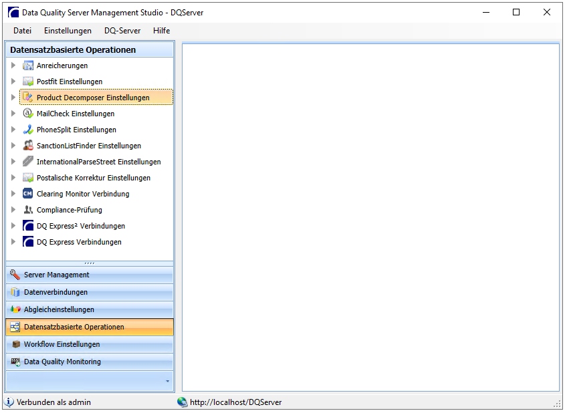Click the window resize grip corner
Screen dimensions: 565x413
pos(558,404)
